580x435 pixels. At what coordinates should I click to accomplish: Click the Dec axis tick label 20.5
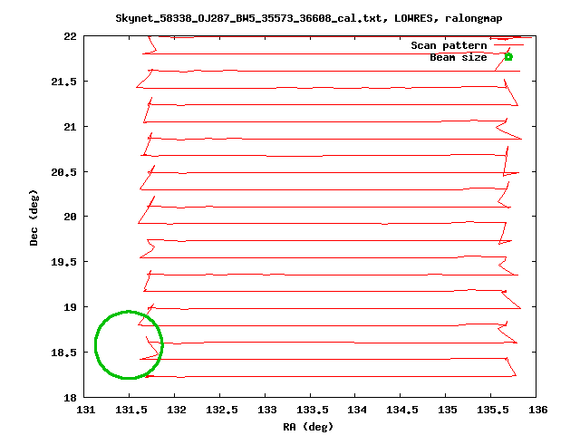click(x=63, y=172)
